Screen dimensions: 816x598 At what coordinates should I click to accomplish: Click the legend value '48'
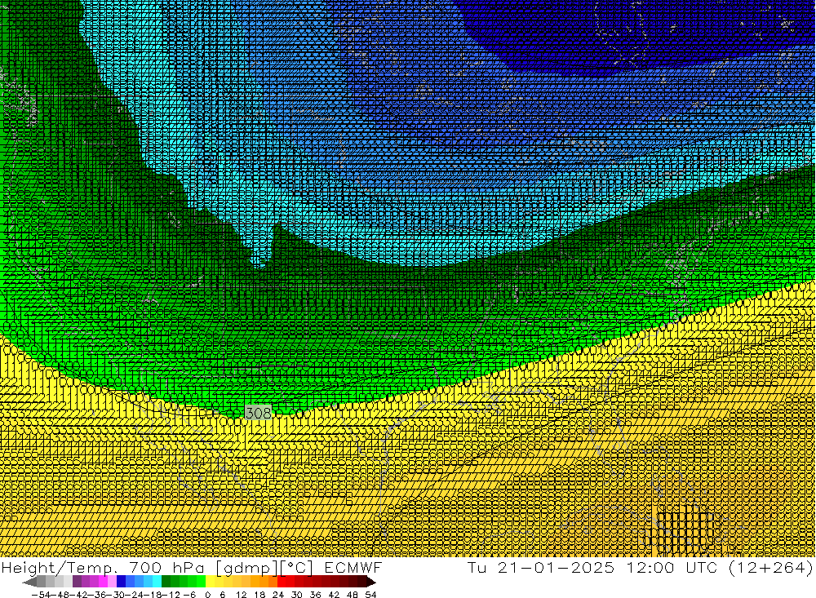[353, 595]
